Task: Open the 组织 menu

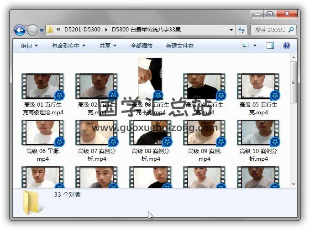Action: pyautogui.click(x=29, y=46)
